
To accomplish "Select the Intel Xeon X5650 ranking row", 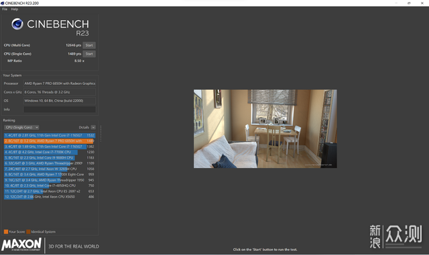I will (50, 197).
